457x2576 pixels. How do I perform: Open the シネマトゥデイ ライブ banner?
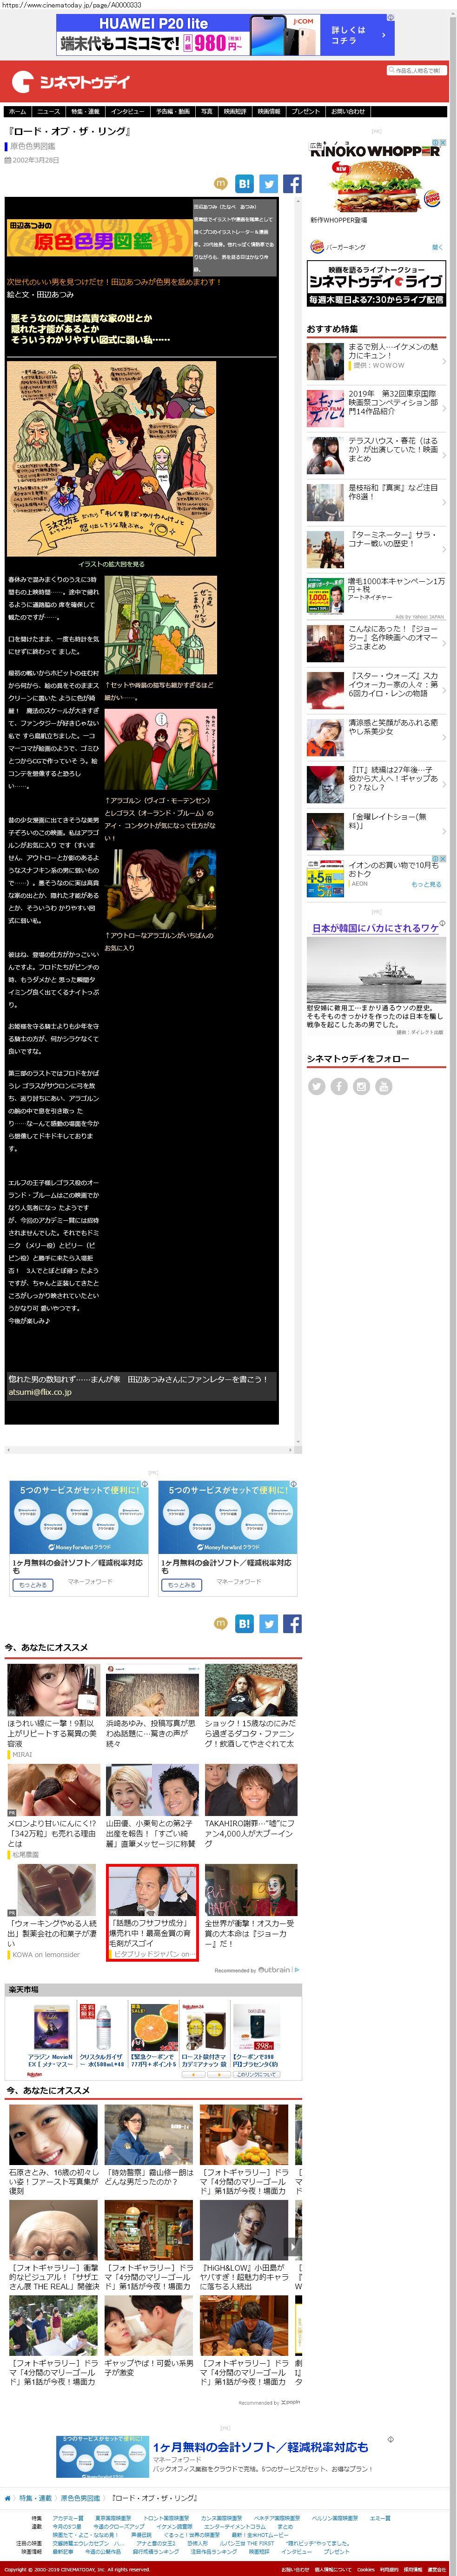pyautogui.click(x=376, y=284)
